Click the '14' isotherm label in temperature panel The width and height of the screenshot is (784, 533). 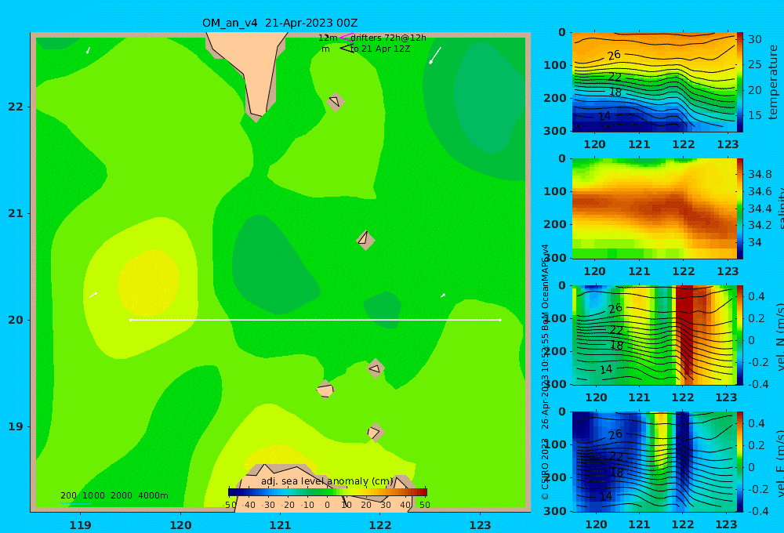click(x=604, y=116)
